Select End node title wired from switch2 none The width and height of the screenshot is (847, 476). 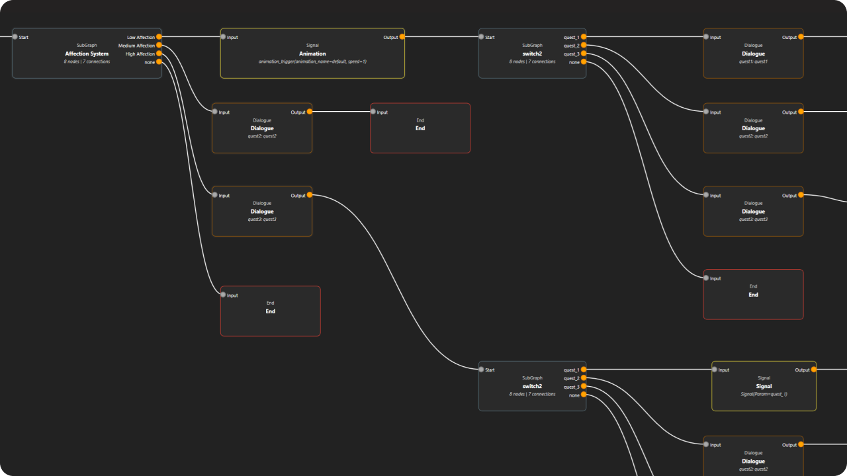point(753,295)
